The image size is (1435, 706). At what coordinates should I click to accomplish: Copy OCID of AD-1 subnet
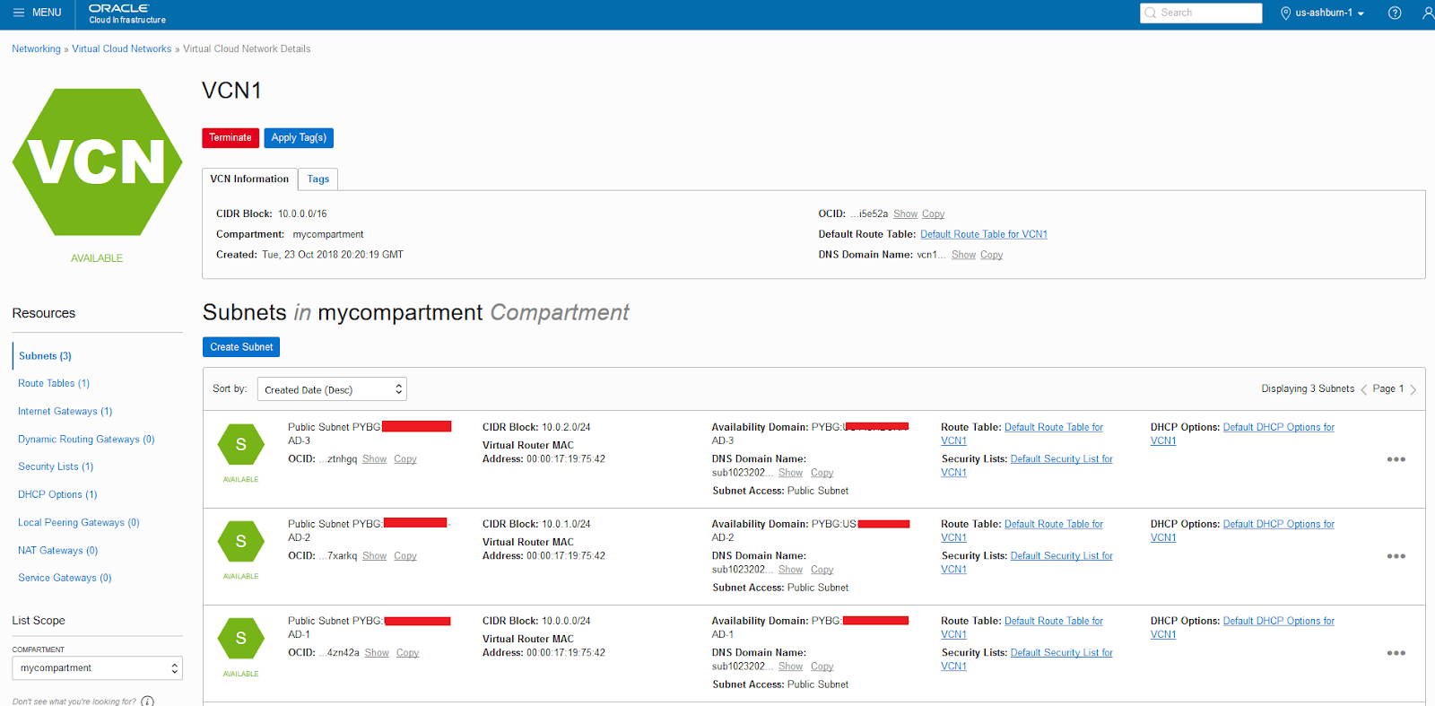coord(407,653)
